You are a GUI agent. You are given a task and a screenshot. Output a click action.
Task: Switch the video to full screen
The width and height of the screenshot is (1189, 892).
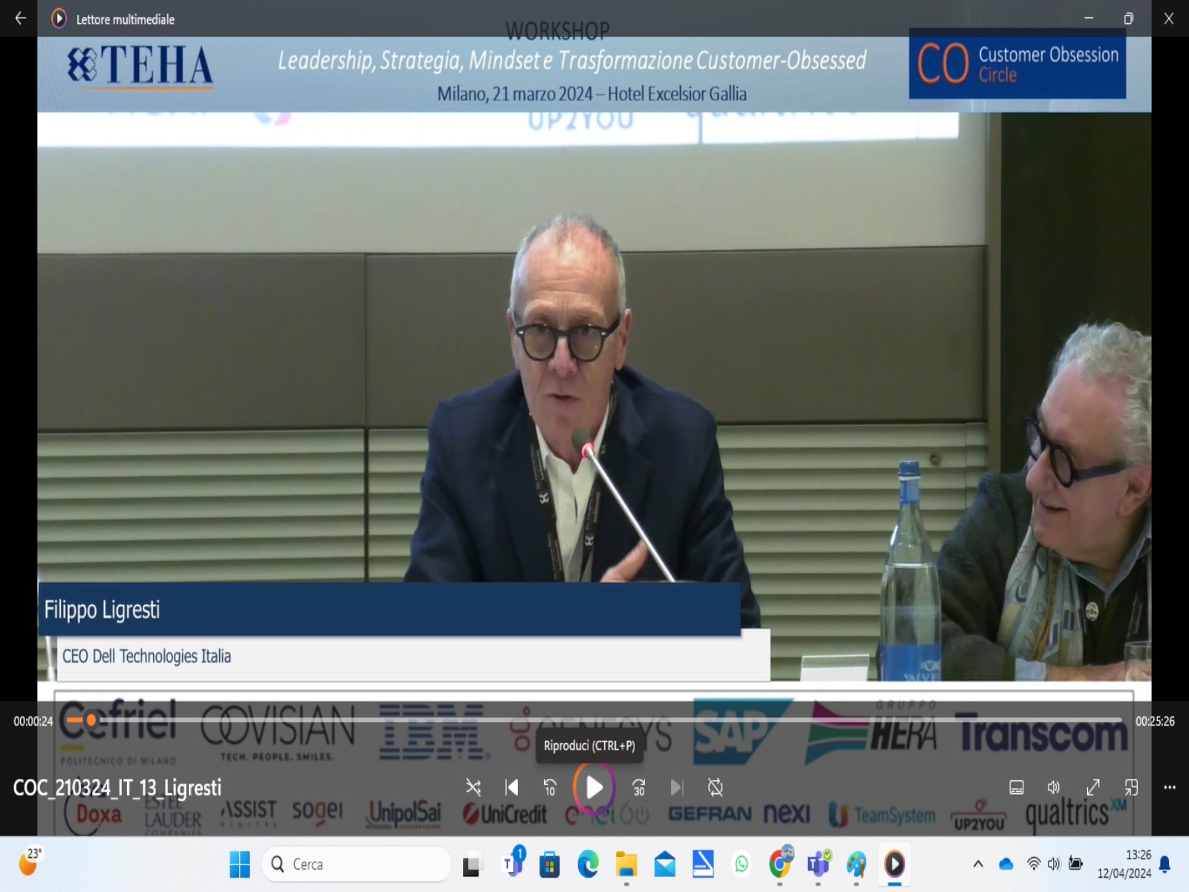tap(1093, 787)
